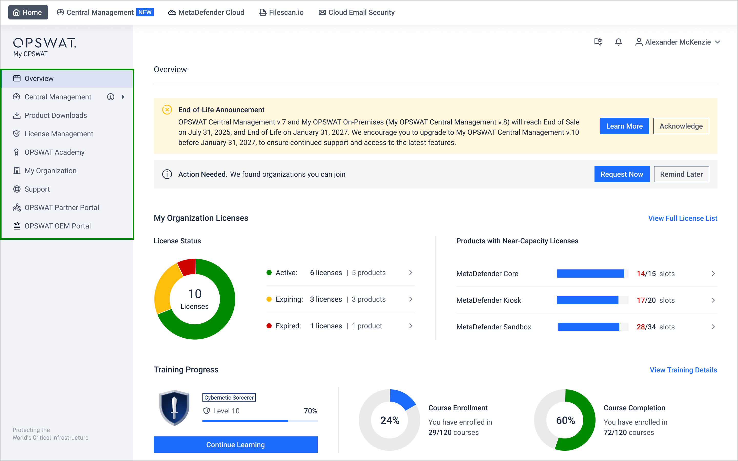This screenshot has width=738, height=461.
Task: Click the user profile avatar icon
Action: 639,42
